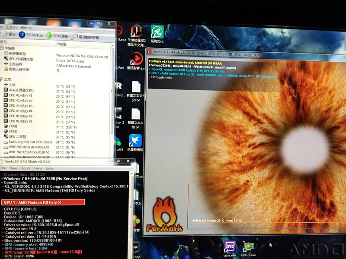
Task: Click the thermometer icon beside 温度
Action: click(2, 79)
